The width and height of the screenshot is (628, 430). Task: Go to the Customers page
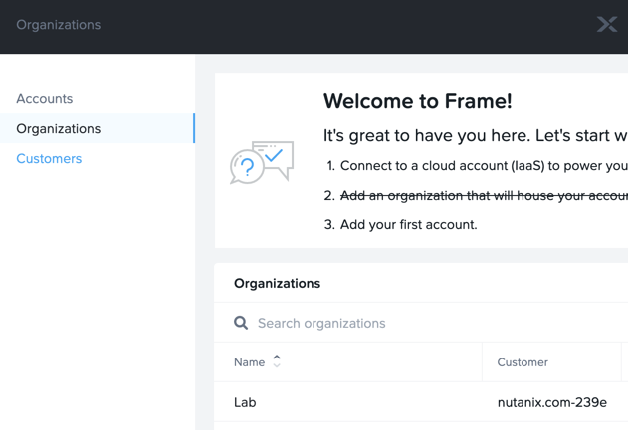[49, 158]
